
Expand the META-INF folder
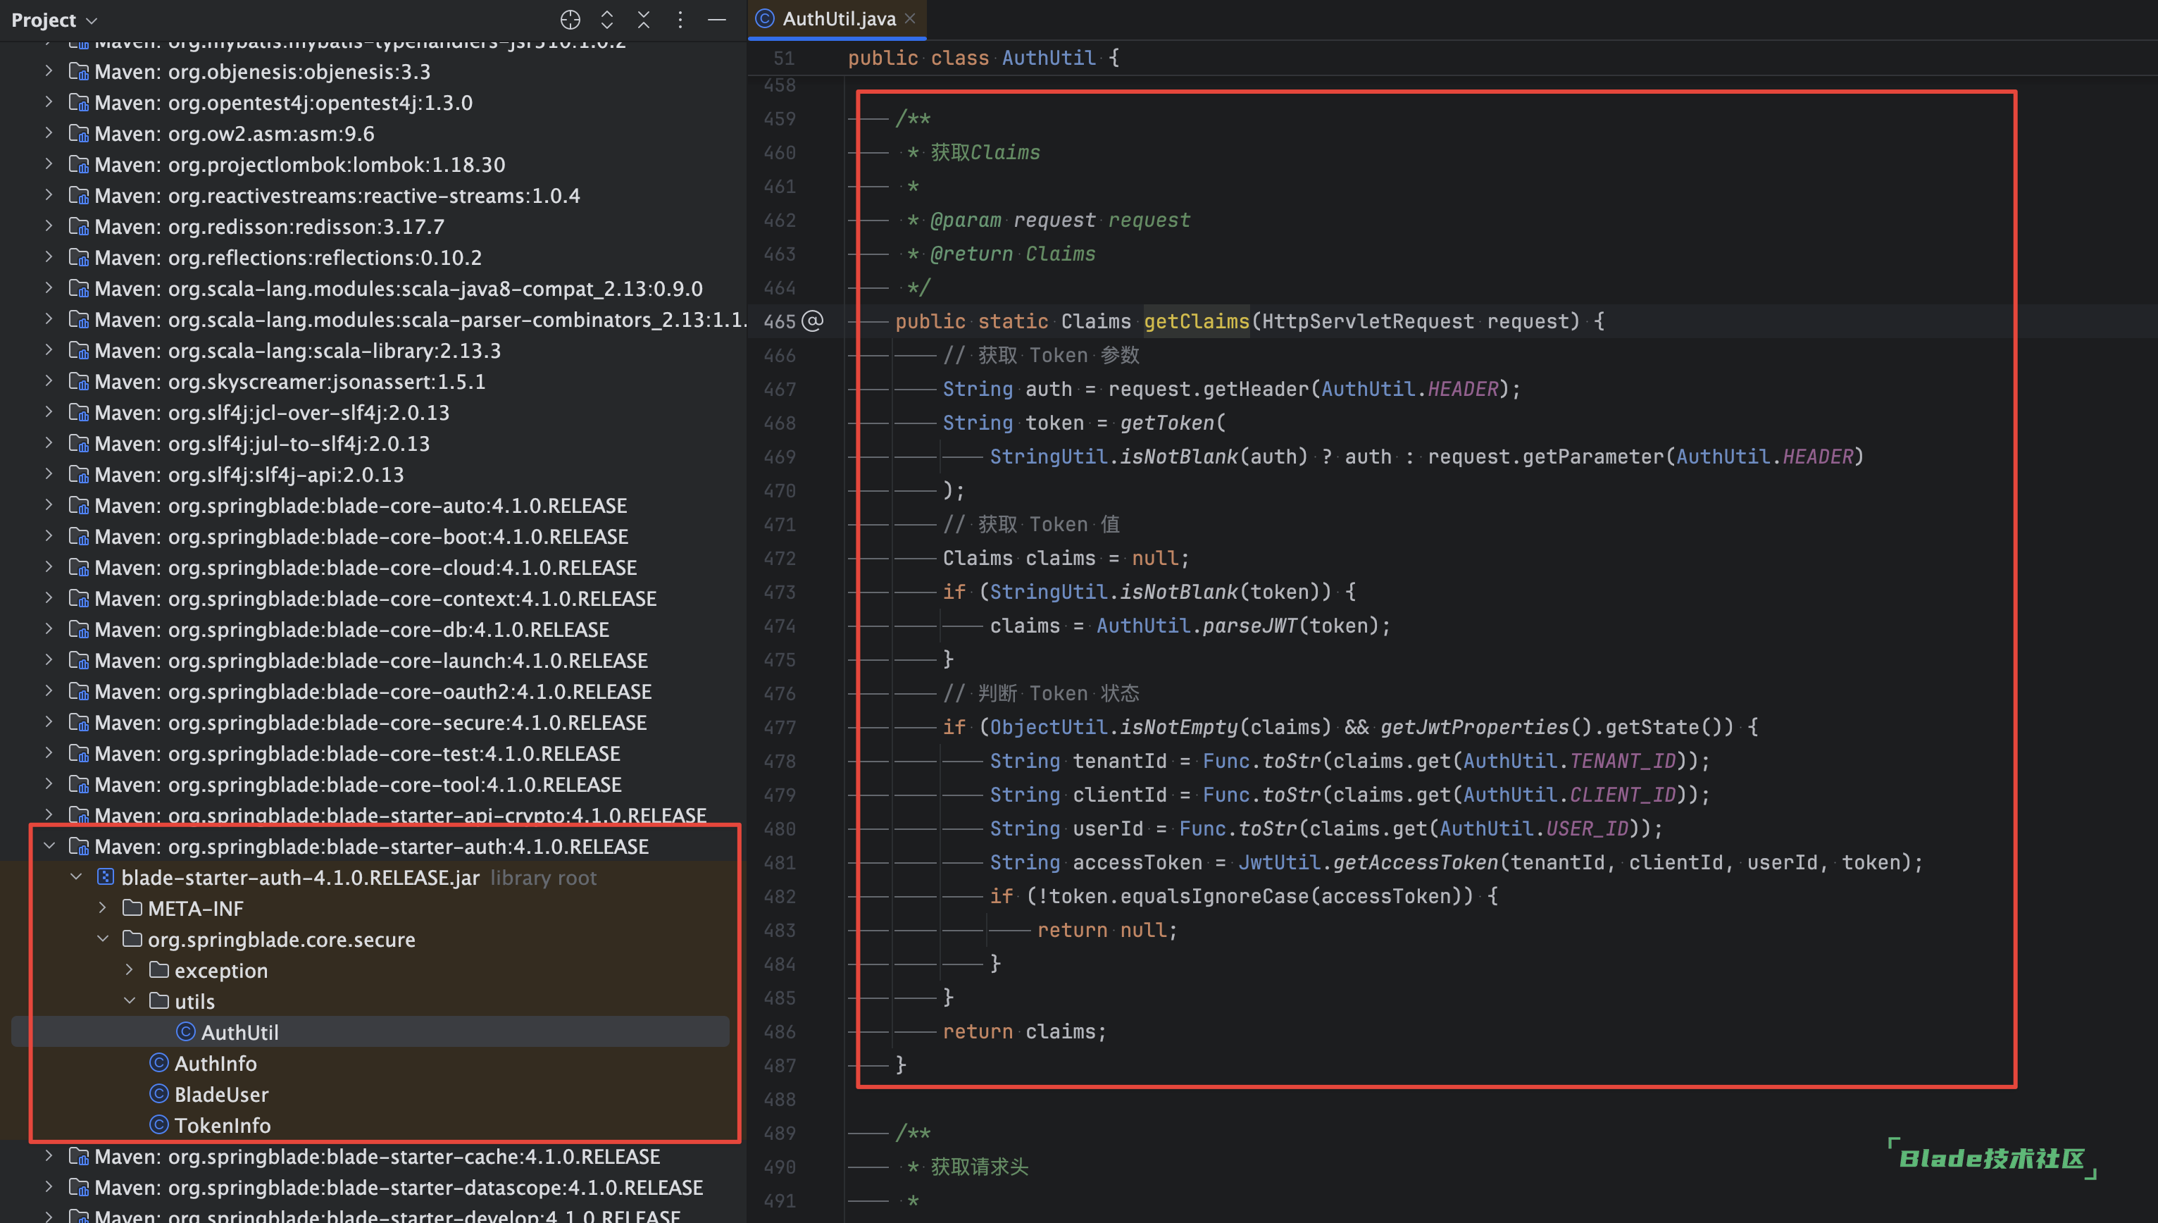tap(102, 908)
